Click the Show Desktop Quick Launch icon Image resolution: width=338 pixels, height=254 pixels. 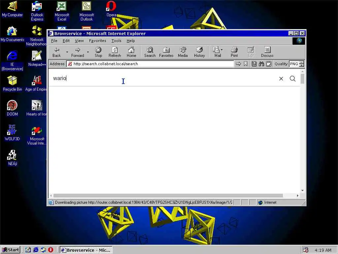[28, 250]
